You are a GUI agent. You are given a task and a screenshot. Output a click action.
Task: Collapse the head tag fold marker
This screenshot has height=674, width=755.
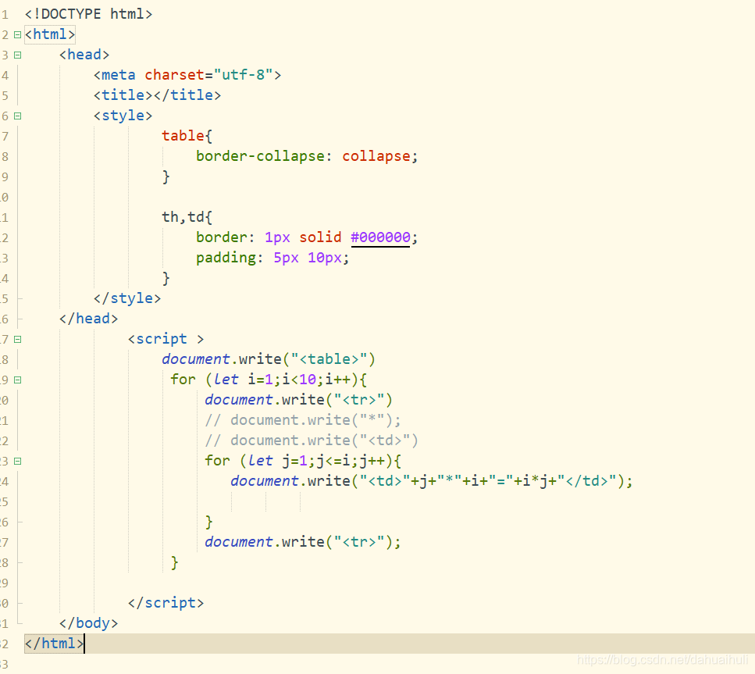click(x=17, y=55)
